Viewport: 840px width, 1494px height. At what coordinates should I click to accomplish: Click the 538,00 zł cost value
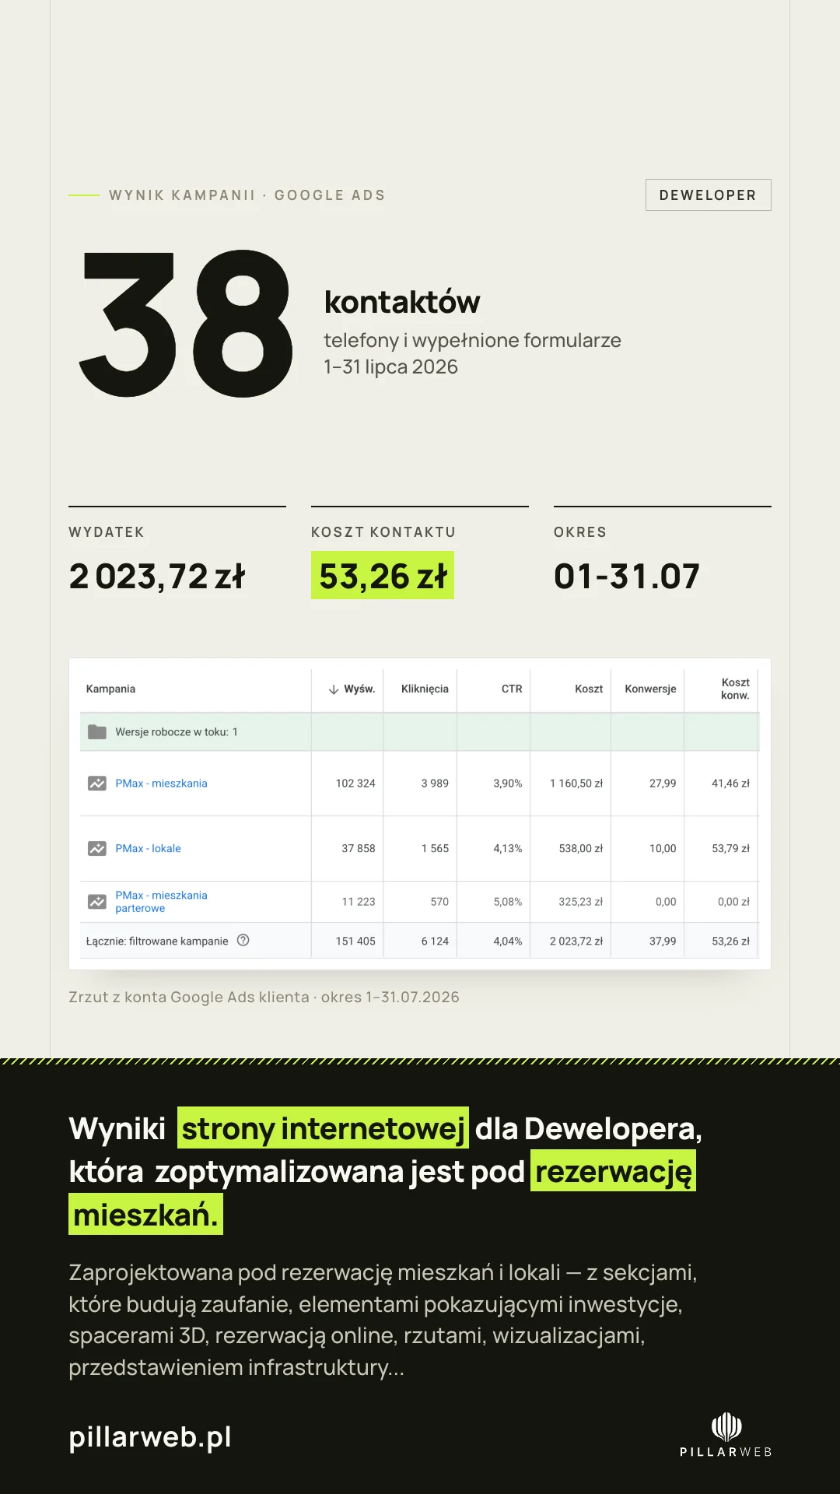click(581, 849)
